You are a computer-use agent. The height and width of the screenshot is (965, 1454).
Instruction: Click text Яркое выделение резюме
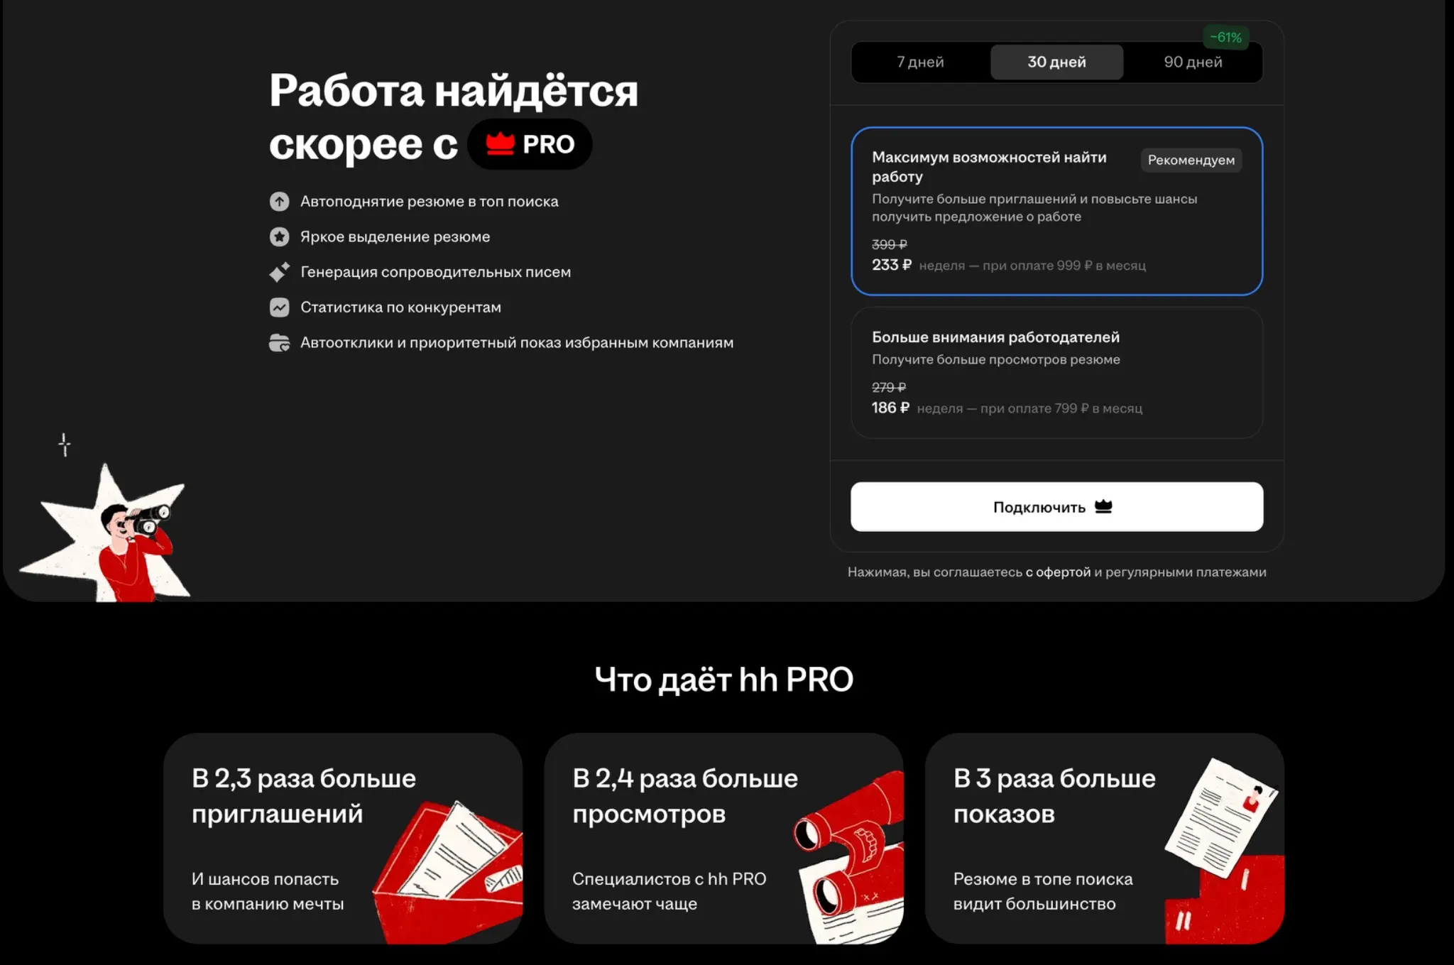point(395,236)
